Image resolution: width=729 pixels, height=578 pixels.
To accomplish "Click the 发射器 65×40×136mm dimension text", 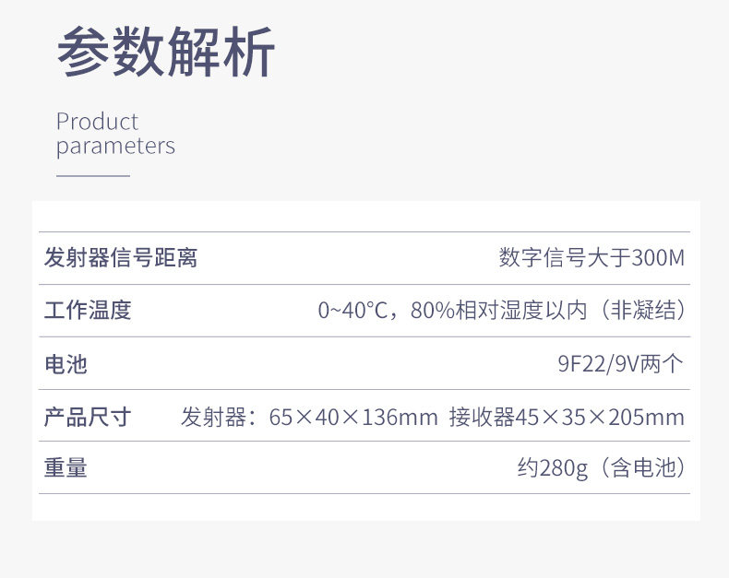I will [309, 417].
